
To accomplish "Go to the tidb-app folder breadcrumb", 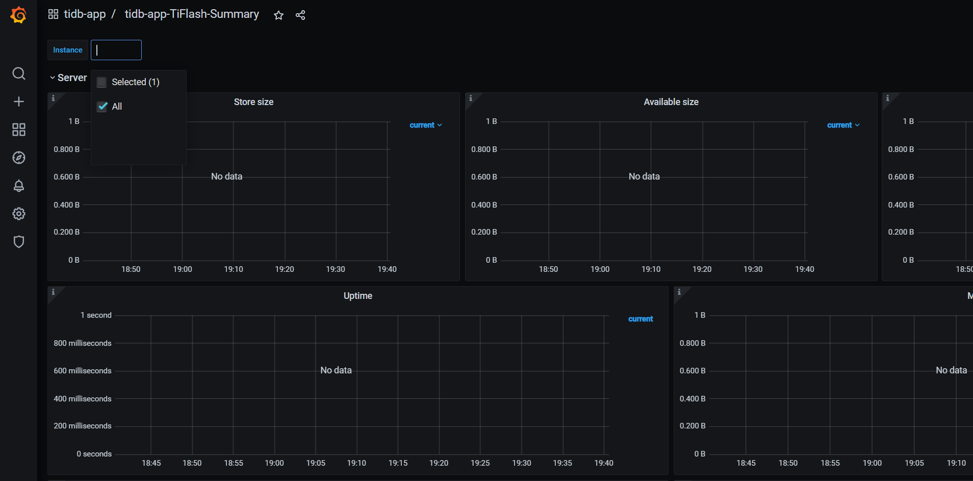I will pyautogui.click(x=85, y=14).
